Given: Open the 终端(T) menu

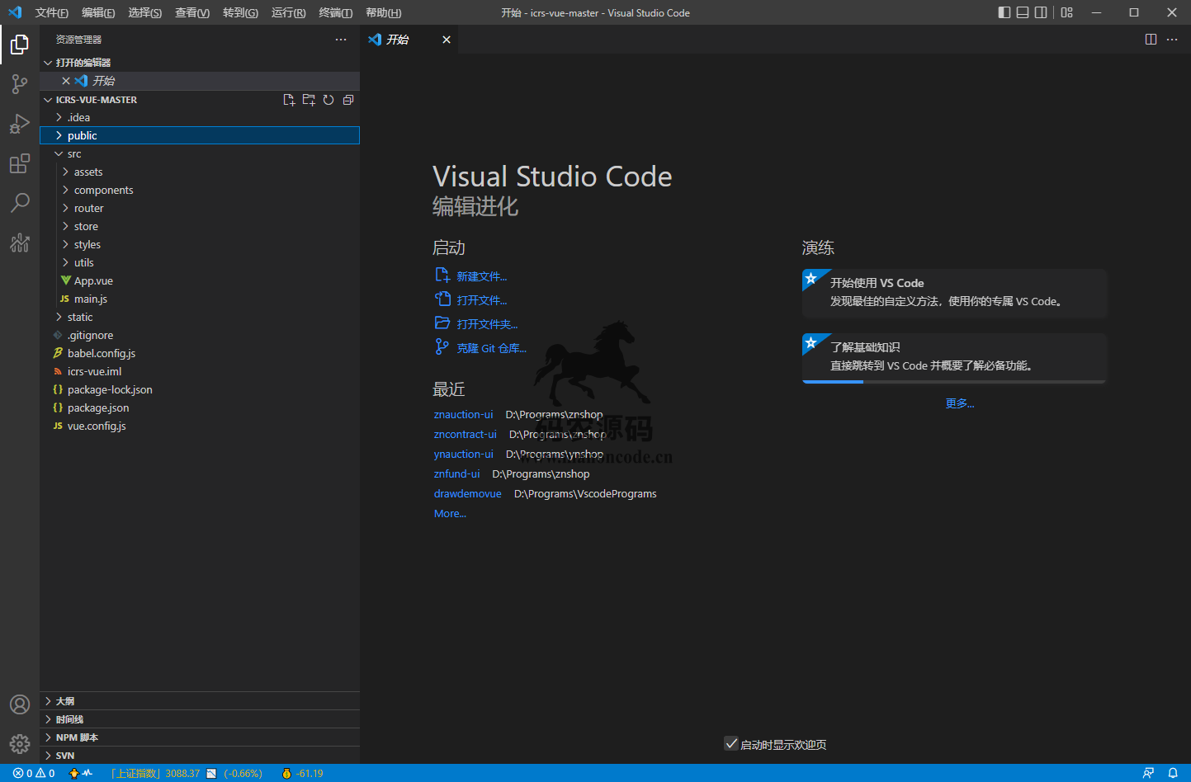Looking at the screenshot, I should click(336, 12).
